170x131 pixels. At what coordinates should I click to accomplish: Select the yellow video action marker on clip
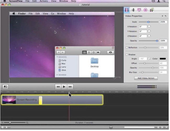tap(41, 100)
